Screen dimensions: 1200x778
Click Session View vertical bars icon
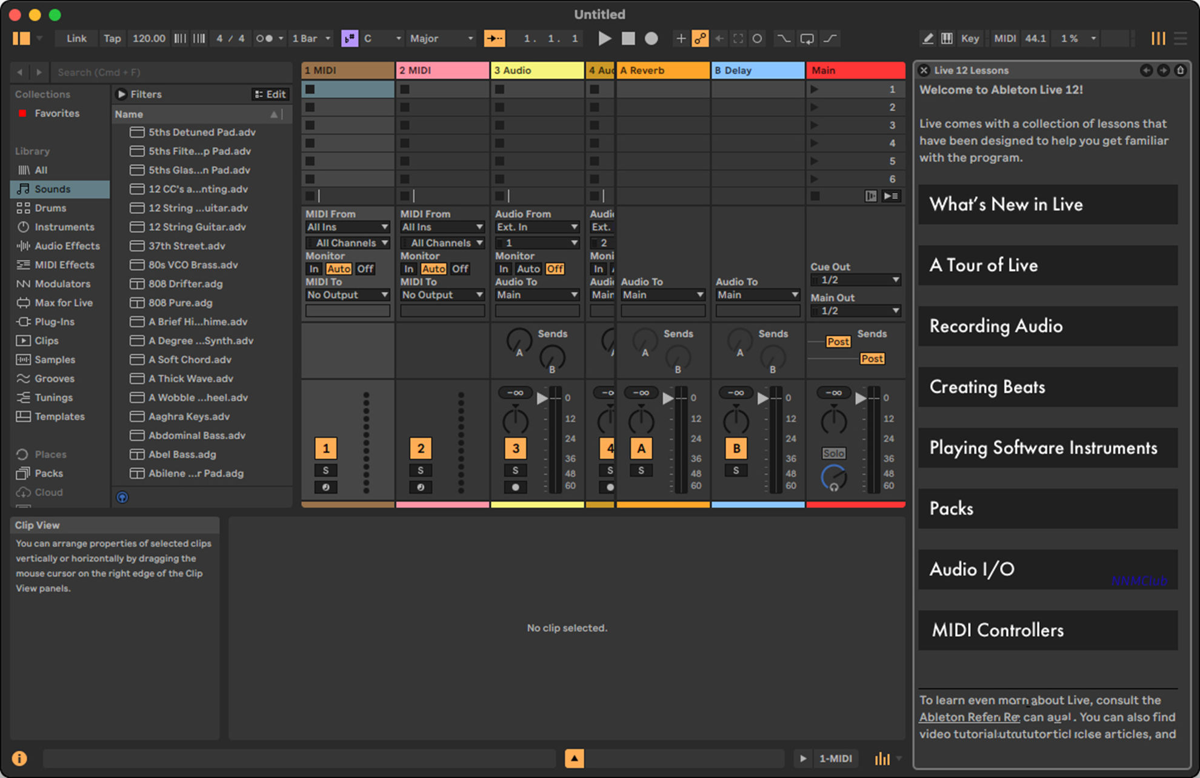[1158, 38]
